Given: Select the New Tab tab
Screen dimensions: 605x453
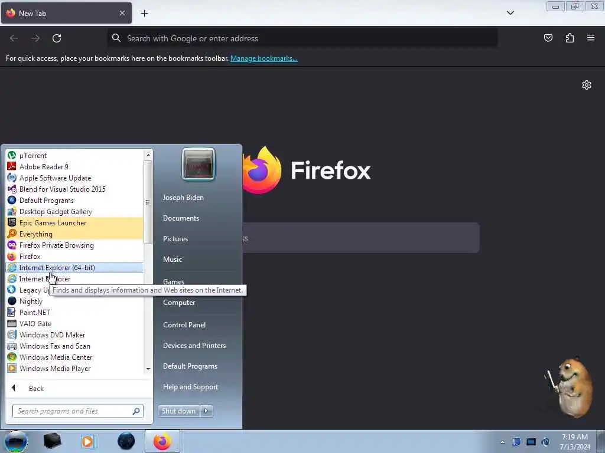Looking at the screenshot, I should pos(66,13).
